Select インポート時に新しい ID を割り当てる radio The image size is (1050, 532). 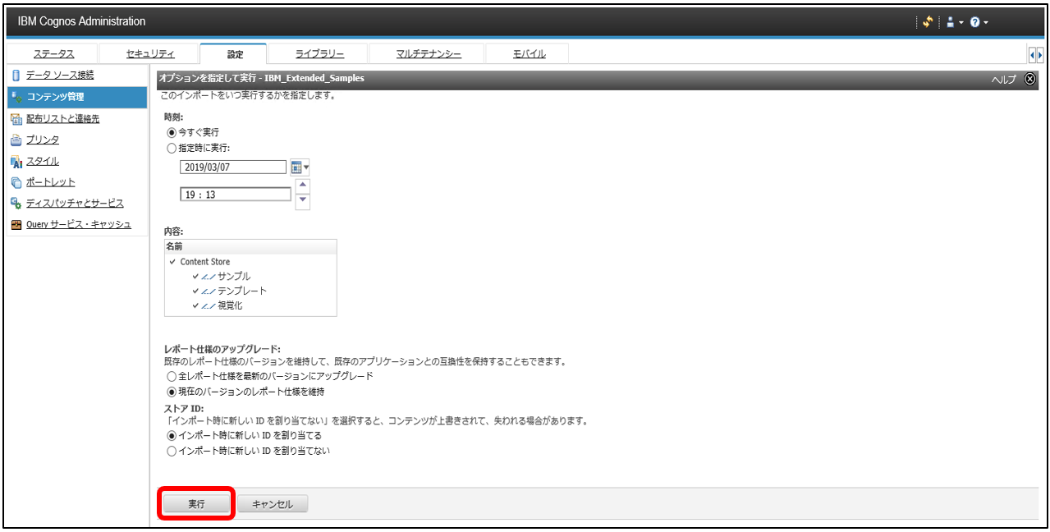click(x=172, y=435)
